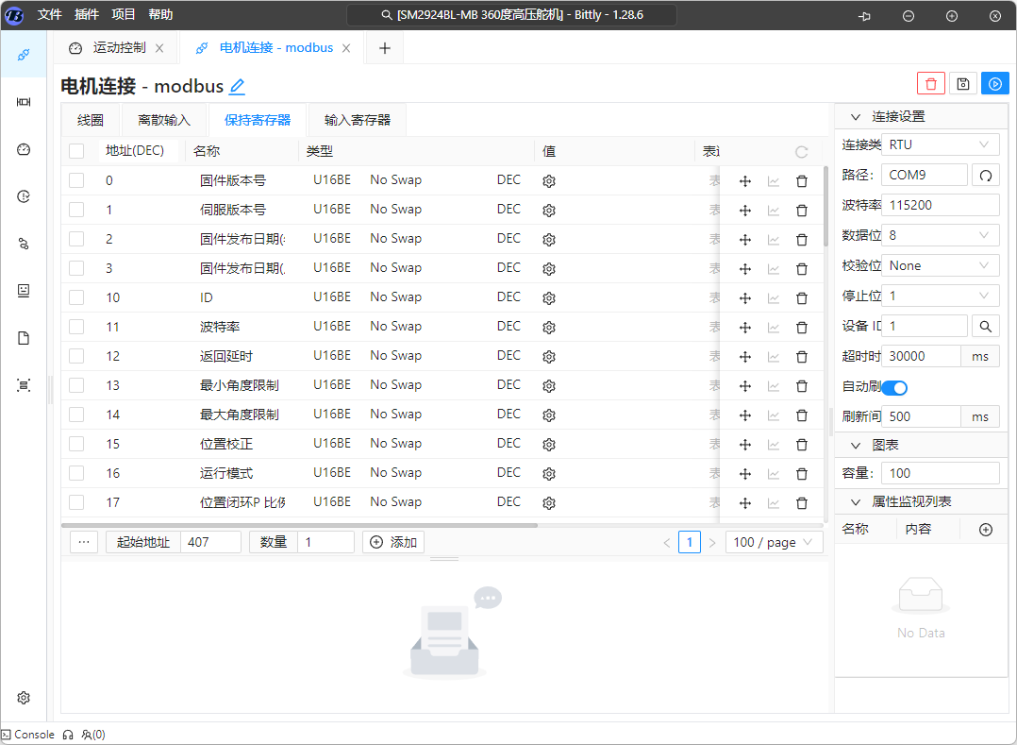This screenshot has width=1017, height=745.
Task: Open the Console panel in the status bar
Action: (28, 735)
